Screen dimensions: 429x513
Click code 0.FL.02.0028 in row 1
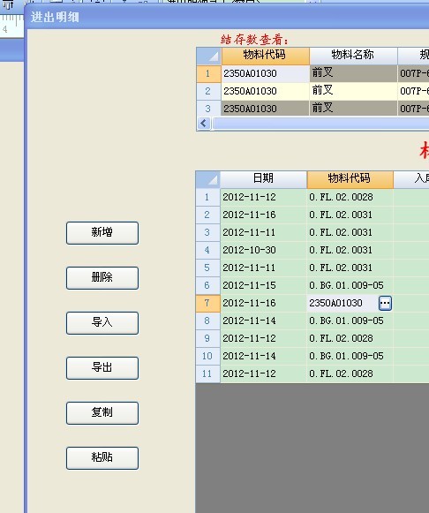click(350, 197)
